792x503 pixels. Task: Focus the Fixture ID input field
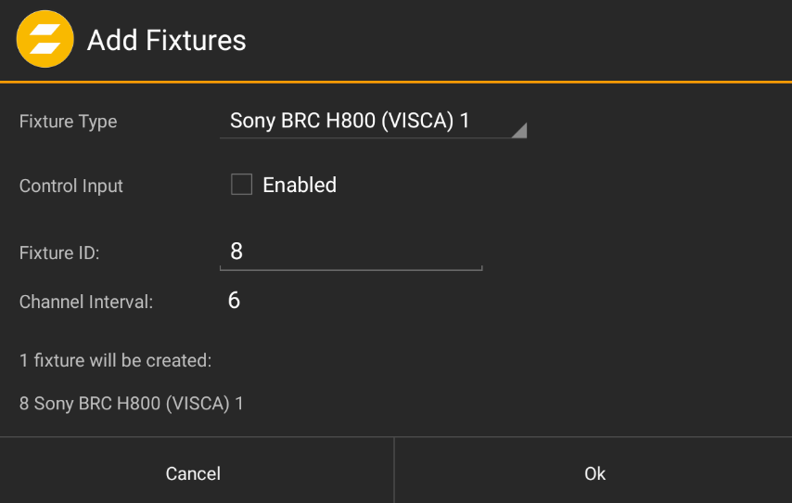(x=351, y=251)
